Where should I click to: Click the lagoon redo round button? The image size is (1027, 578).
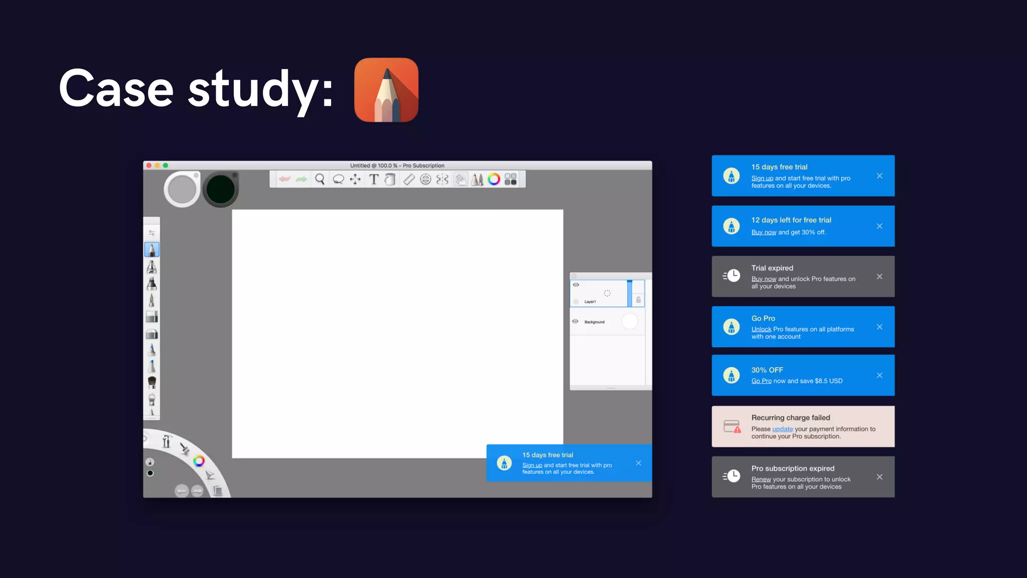197,491
